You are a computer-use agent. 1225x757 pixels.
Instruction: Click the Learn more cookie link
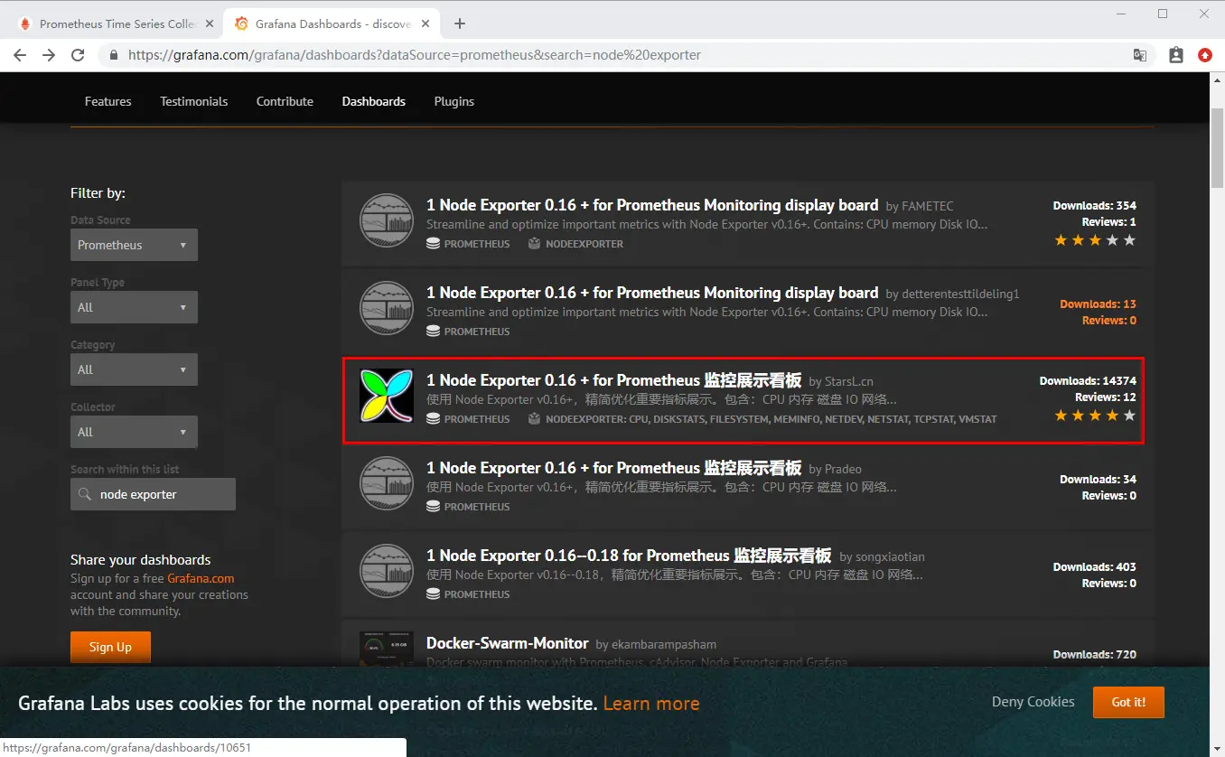coord(651,703)
